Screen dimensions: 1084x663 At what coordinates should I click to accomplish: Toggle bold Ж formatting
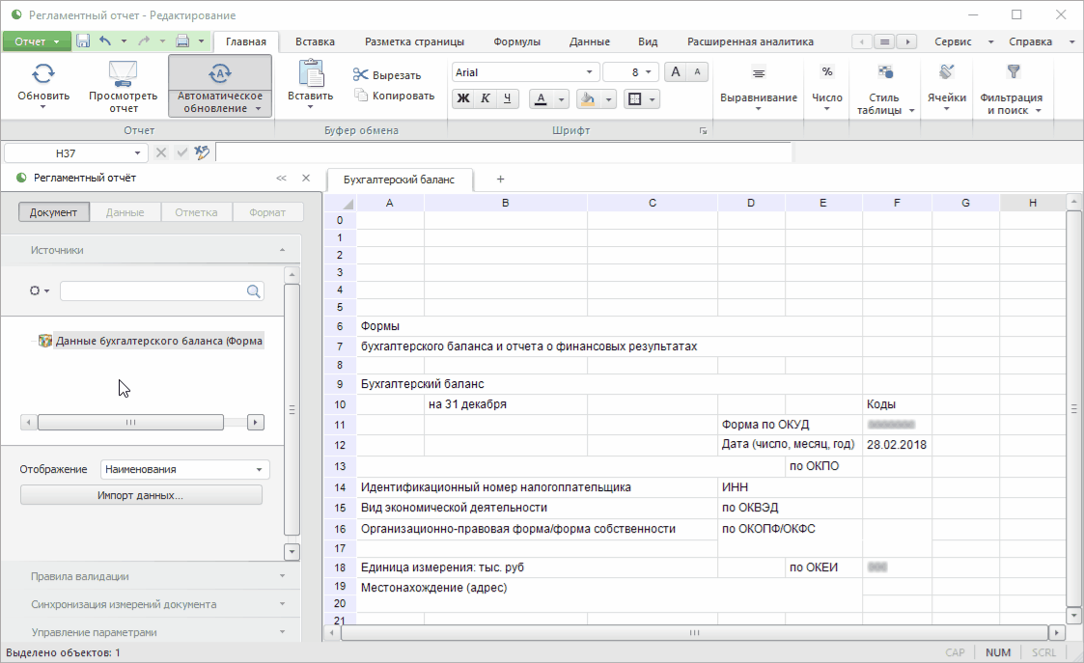(x=463, y=98)
